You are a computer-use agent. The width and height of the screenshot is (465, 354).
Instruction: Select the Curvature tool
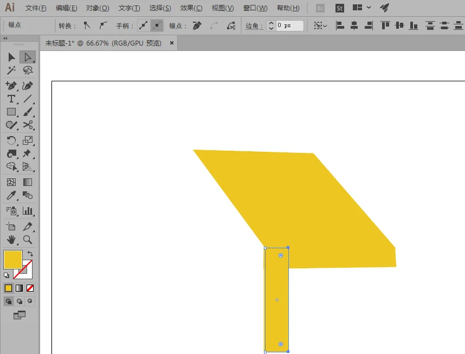(28, 86)
